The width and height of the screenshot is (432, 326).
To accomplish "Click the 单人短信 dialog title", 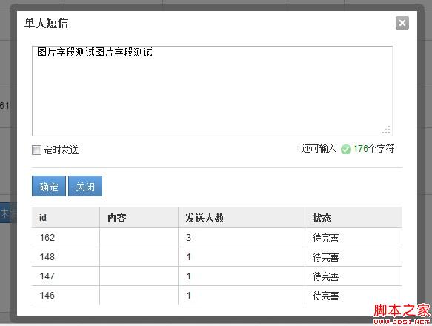I will [x=46, y=23].
